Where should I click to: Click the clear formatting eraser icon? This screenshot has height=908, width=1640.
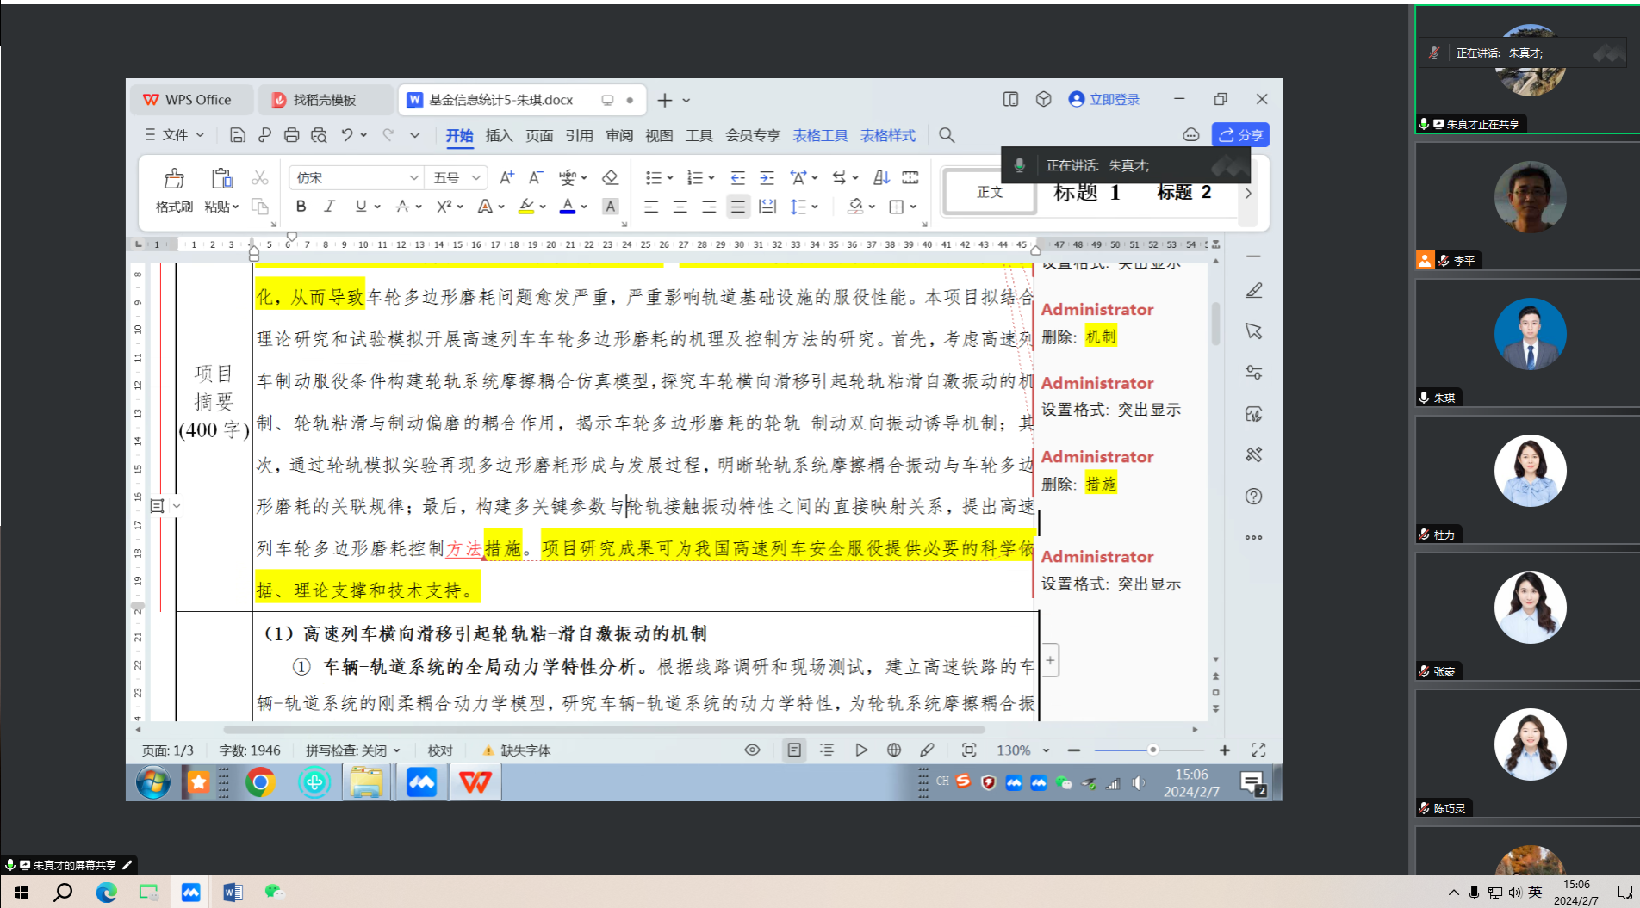pos(610,178)
